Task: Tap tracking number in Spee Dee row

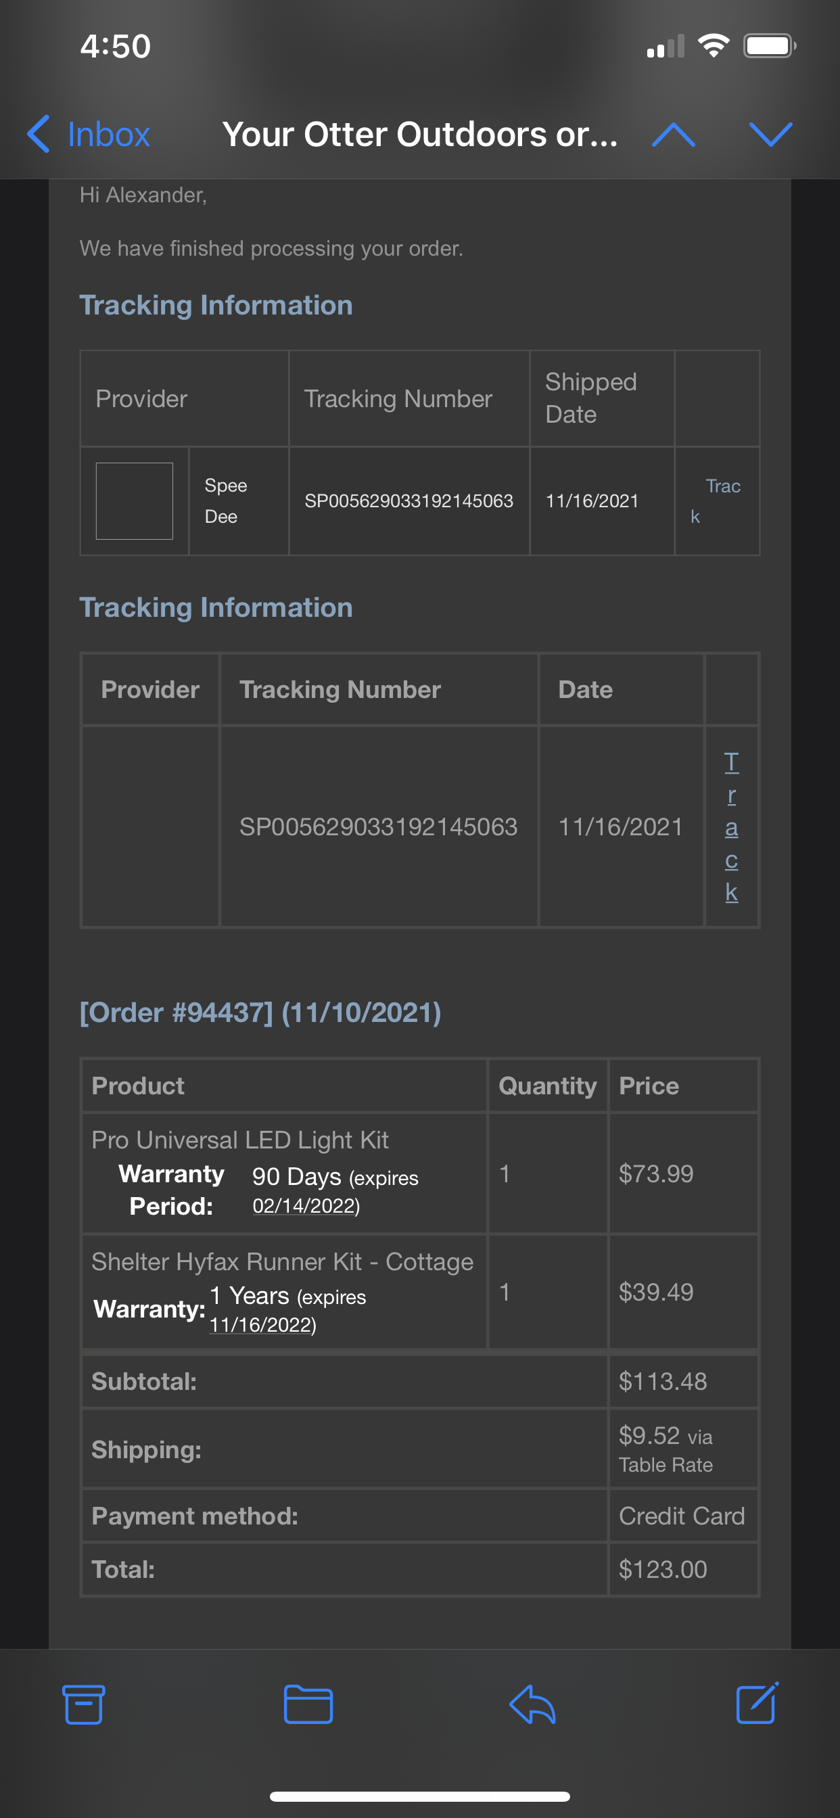Action: (x=409, y=501)
